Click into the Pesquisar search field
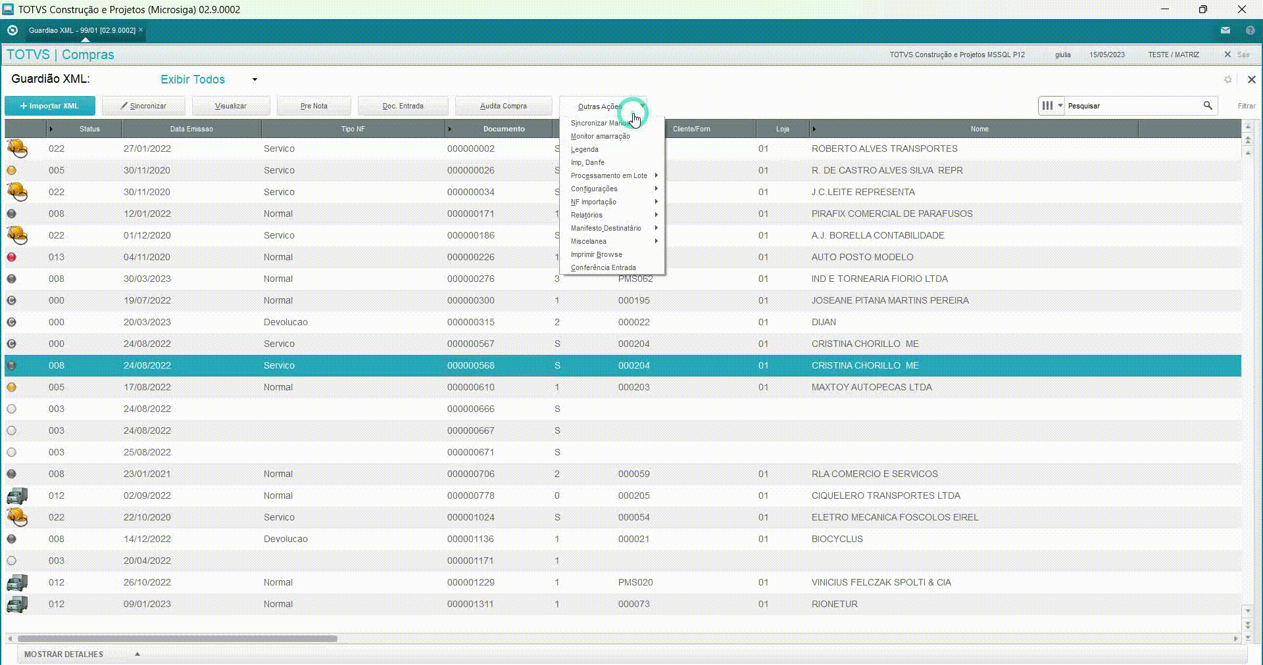This screenshot has width=1263, height=665. pos(1133,105)
